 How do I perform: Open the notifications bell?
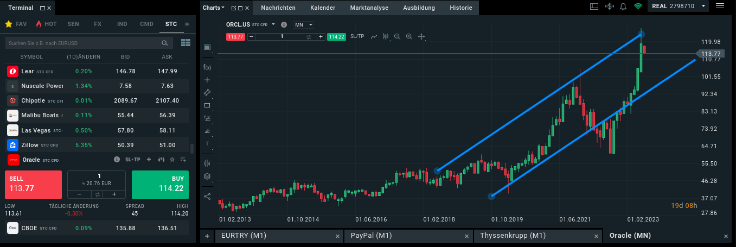[x=623, y=7]
